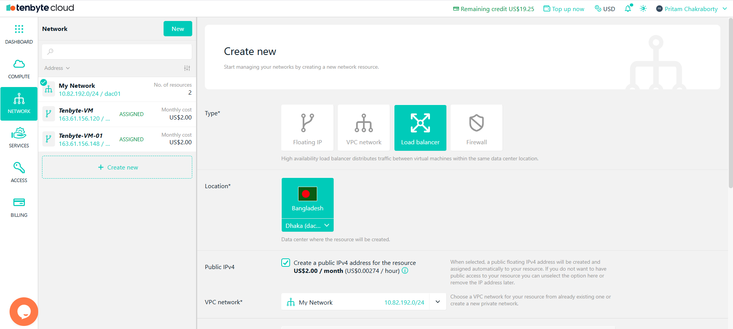Select the Load balancer type
Screen dimensions: 733x329
pyautogui.click(x=420, y=128)
